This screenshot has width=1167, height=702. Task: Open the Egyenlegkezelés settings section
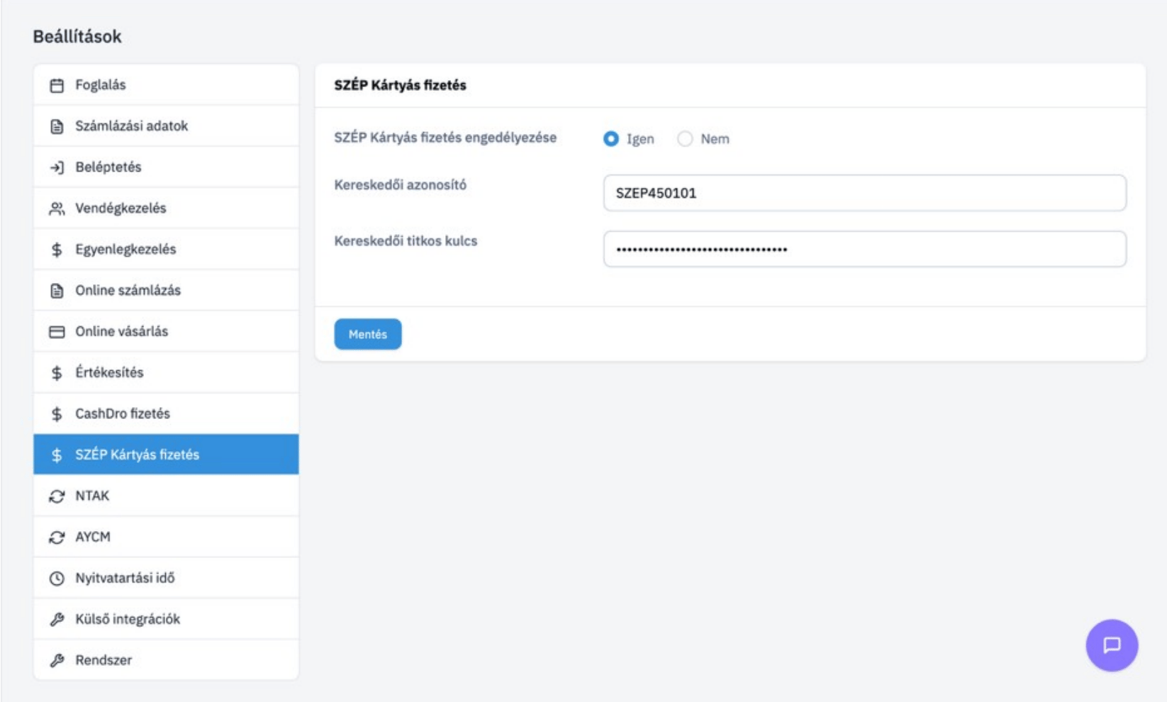coord(166,249)
